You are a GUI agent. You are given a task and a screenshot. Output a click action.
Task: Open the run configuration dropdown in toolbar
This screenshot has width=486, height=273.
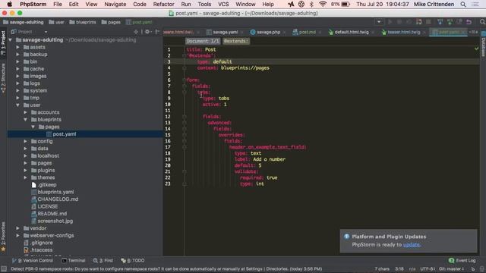point(379,22)
